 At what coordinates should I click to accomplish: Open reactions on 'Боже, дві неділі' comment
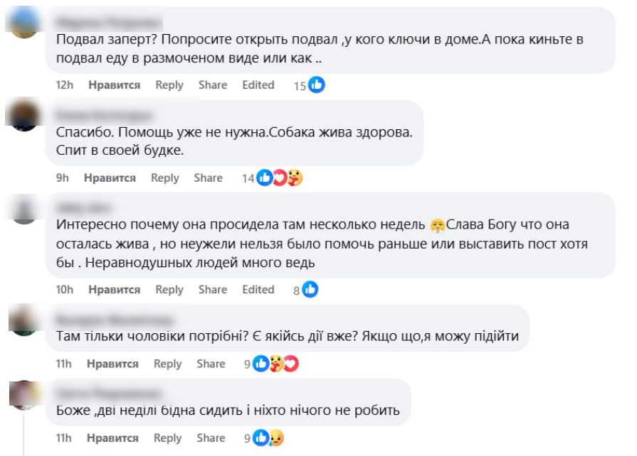click(268, 438)
